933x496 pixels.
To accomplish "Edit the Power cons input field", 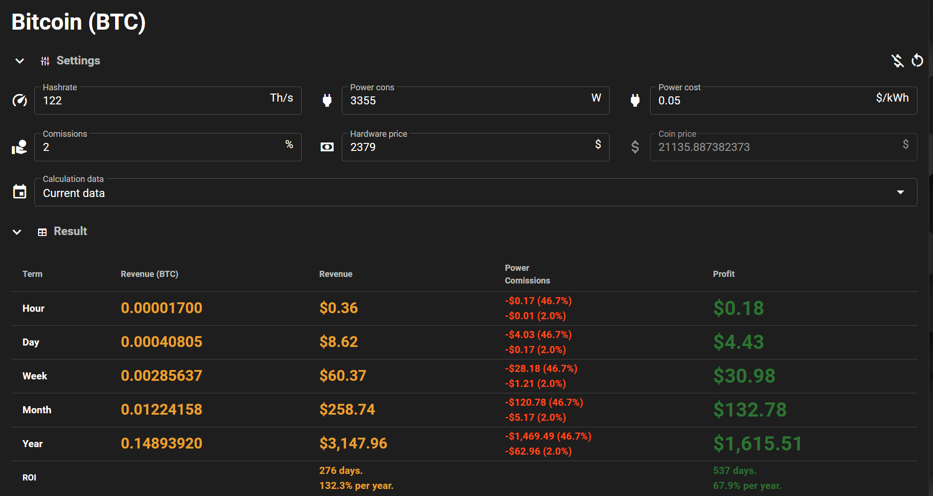I will [476, 101].
